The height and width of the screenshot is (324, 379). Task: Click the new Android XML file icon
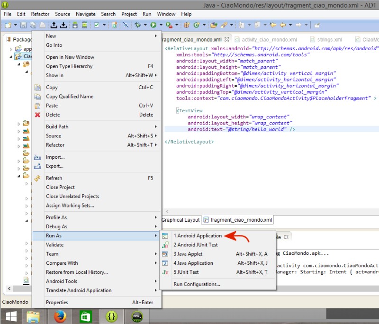click(x=114, y=25)
